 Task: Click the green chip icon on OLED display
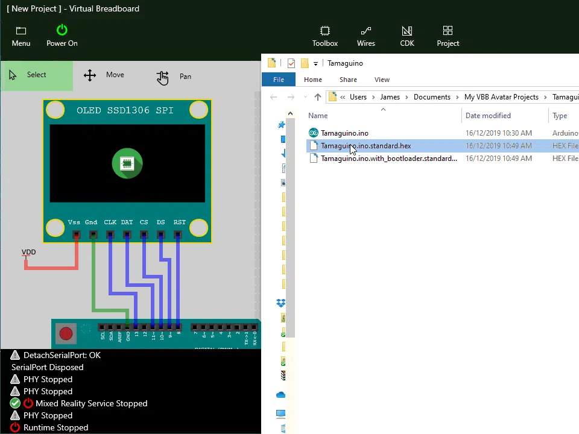point(127,163)
